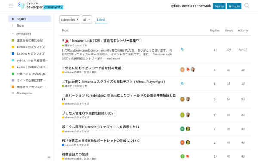This screenshot has width=258, height=161.
Task: Open 運営からのお知らせ category in sidebar
Action: pos(29,40)
